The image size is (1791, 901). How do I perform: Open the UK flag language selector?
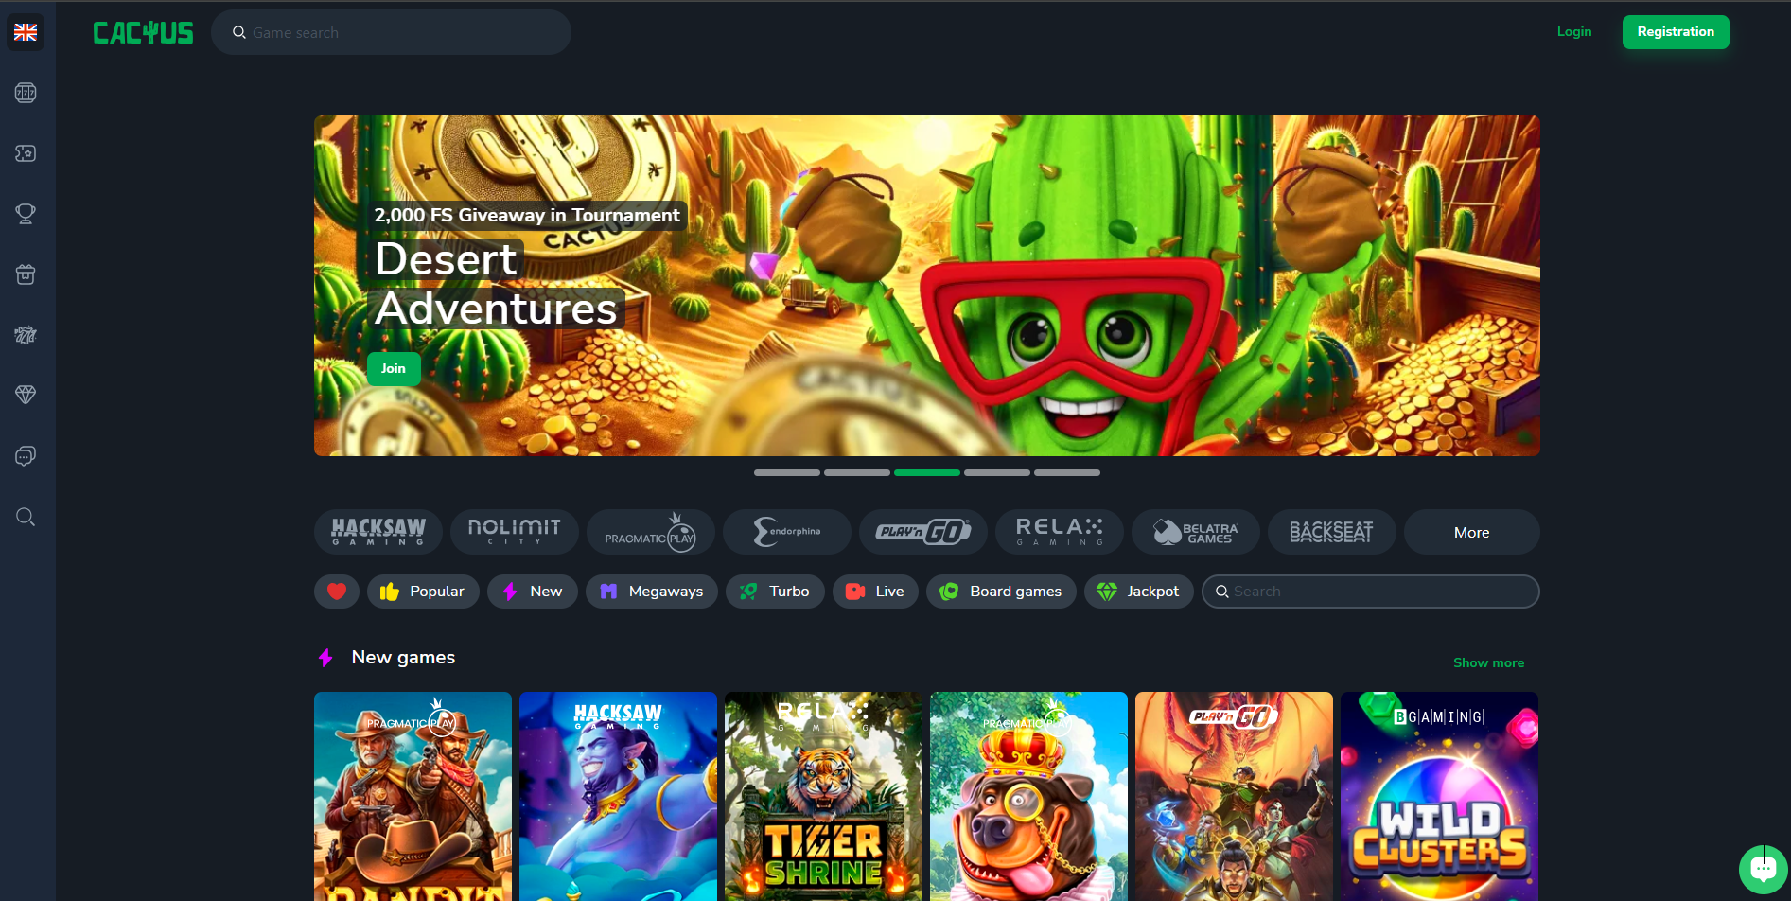click(x=26, y=32)
